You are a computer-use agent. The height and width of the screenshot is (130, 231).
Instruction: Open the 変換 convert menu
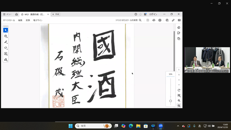point(28,20)
